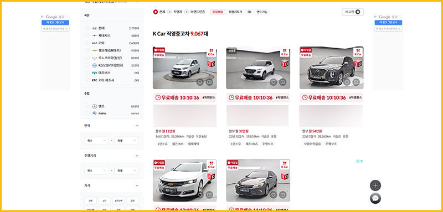Screen dimensions: 443x212
Task: Check the 르노코리아(삼성) brand filter
Action: coord(87,58)
